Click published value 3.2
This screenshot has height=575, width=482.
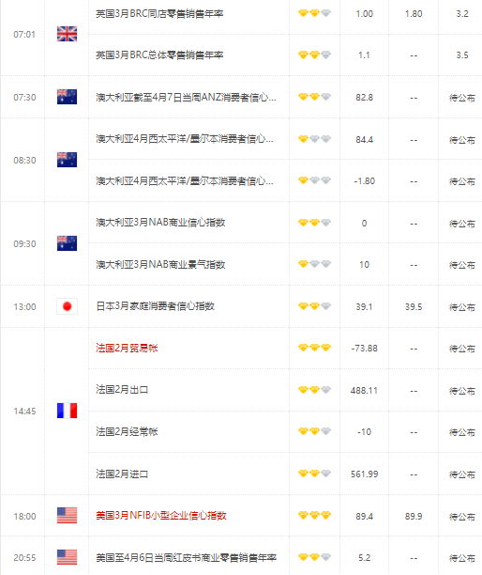click(x=462, y=13)
